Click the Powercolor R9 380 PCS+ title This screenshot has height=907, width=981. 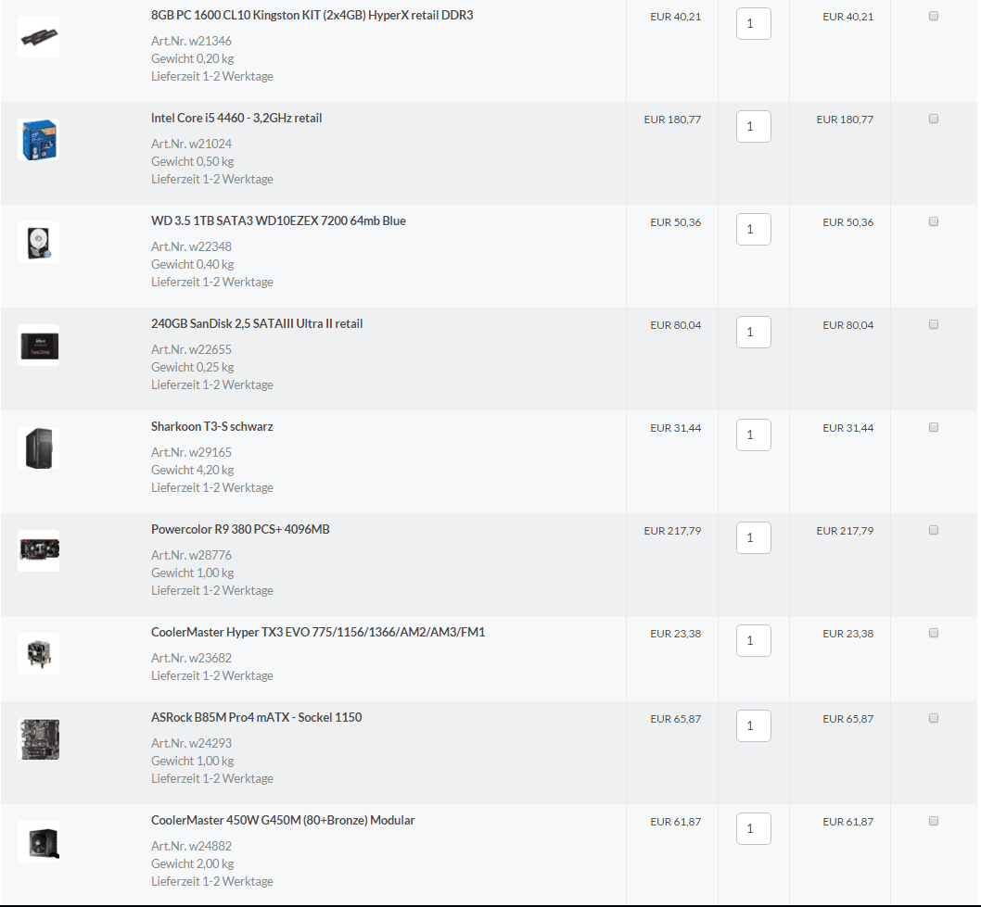pyautogui.click(x=240, y=530)
